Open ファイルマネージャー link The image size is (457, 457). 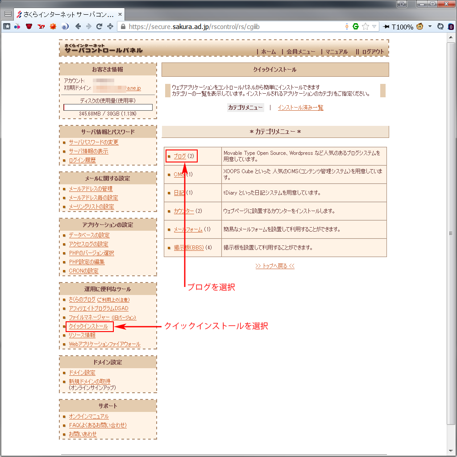(89, 317)
